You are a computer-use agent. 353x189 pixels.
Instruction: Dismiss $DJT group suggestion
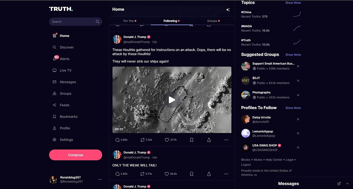[298, 81]
